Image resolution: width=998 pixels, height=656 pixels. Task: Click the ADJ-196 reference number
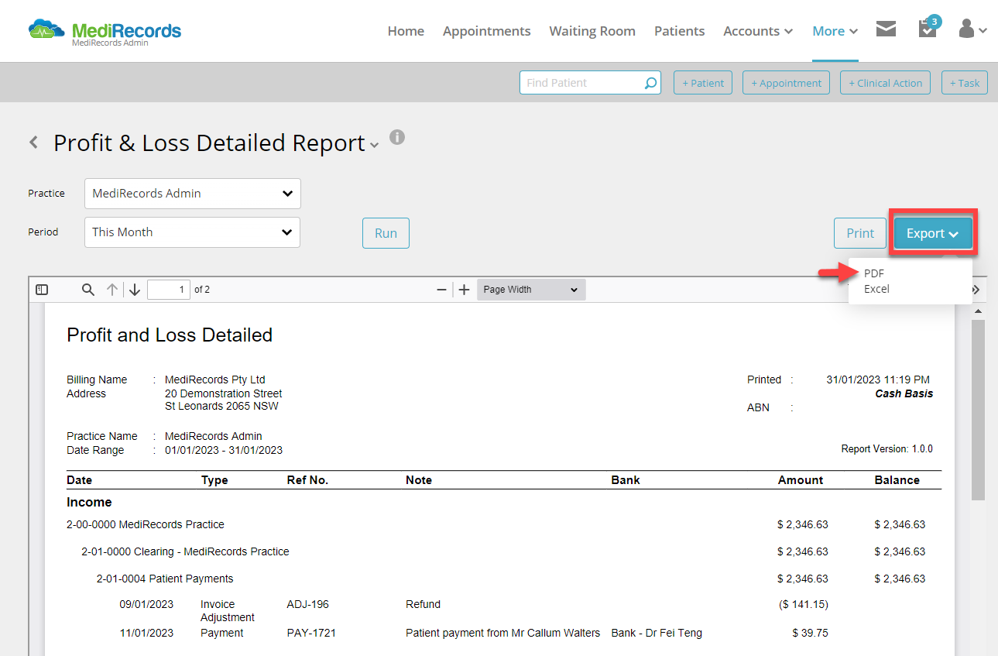pyautogui.click(x=307, y=604)
